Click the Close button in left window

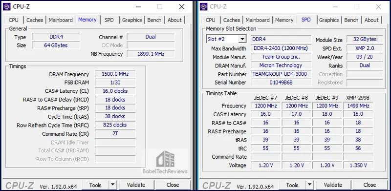coord(173,185)
